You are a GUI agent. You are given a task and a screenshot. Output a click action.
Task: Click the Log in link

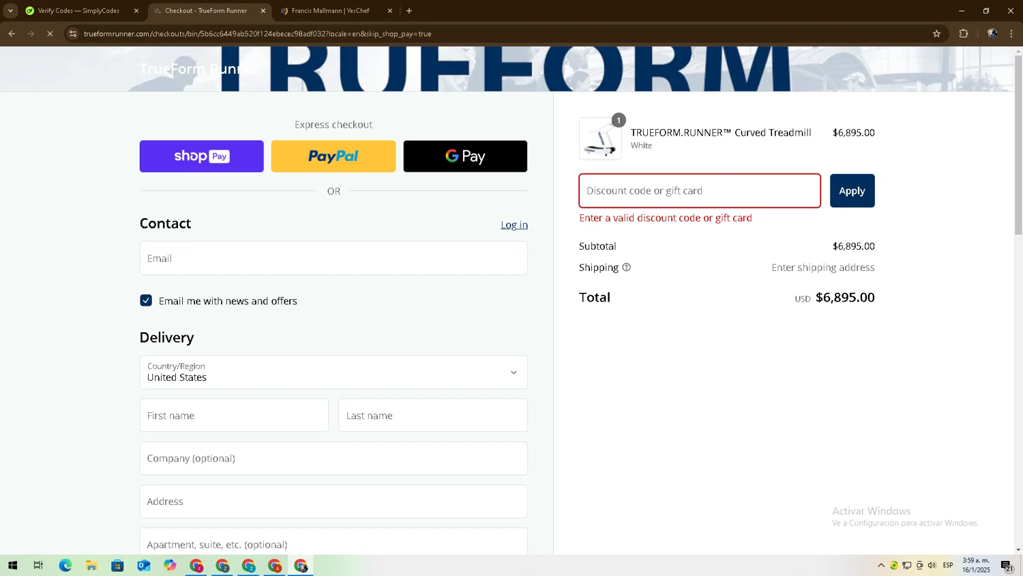point(514,225)
